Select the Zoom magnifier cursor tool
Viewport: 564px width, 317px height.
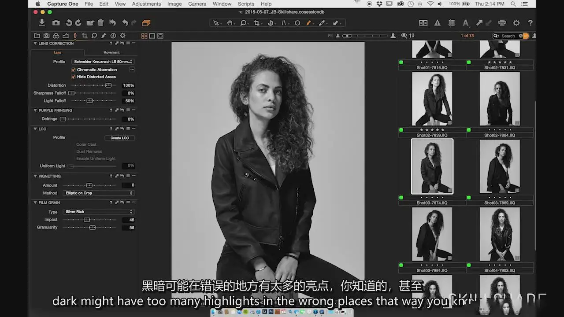click(x=243, y=23)
